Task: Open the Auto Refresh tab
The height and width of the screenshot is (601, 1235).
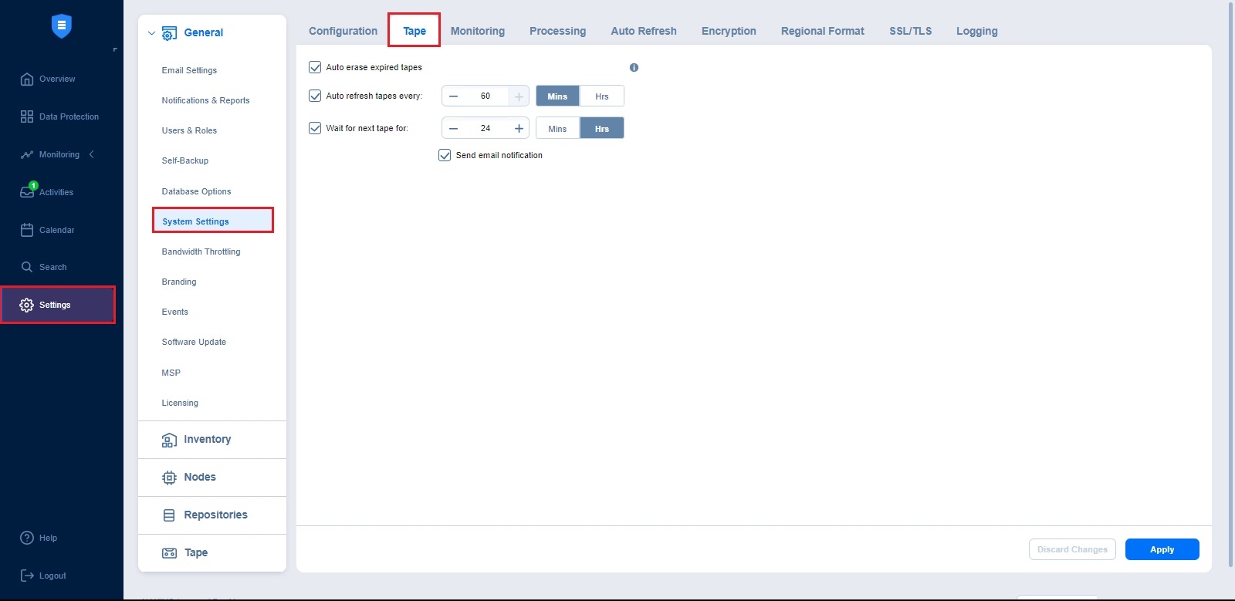Action: coord(643,31)
